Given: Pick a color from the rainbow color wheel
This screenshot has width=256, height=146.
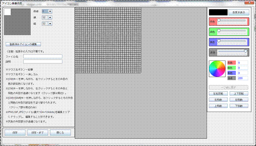Looking at the screenshot, I should tap(217, 69).
